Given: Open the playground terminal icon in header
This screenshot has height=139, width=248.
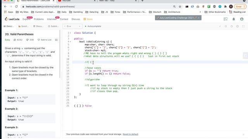Looking at the screenshot, I should [x=226, y=19].
